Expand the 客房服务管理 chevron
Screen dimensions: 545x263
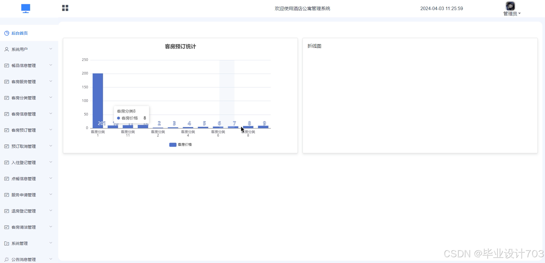(51, 81)
